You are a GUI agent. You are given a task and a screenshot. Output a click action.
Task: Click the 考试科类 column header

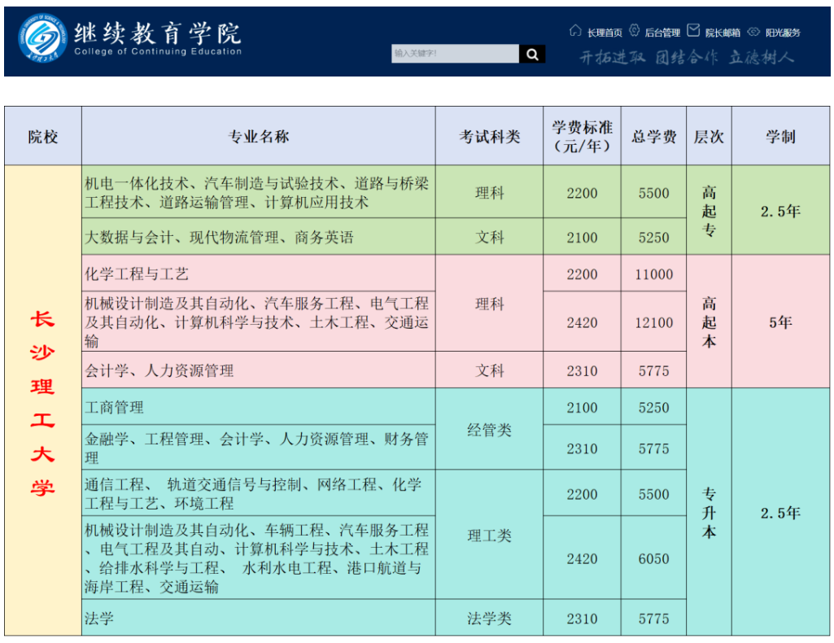pos(489,136)
